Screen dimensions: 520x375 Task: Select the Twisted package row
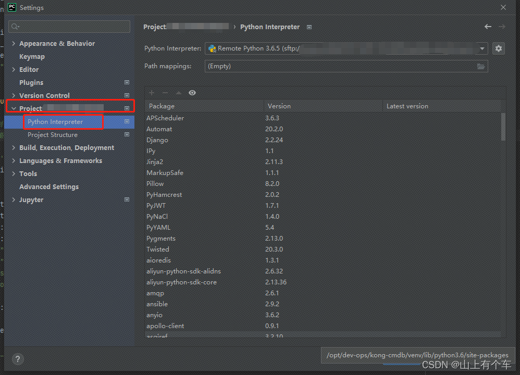tap(323, 249)
